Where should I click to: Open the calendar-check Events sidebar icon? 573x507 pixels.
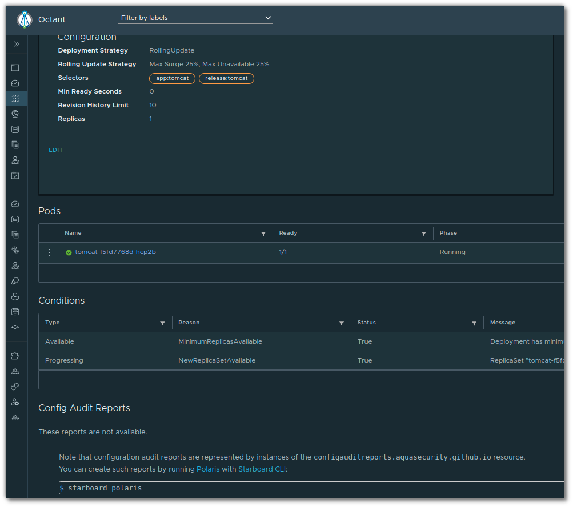point(15,176)
